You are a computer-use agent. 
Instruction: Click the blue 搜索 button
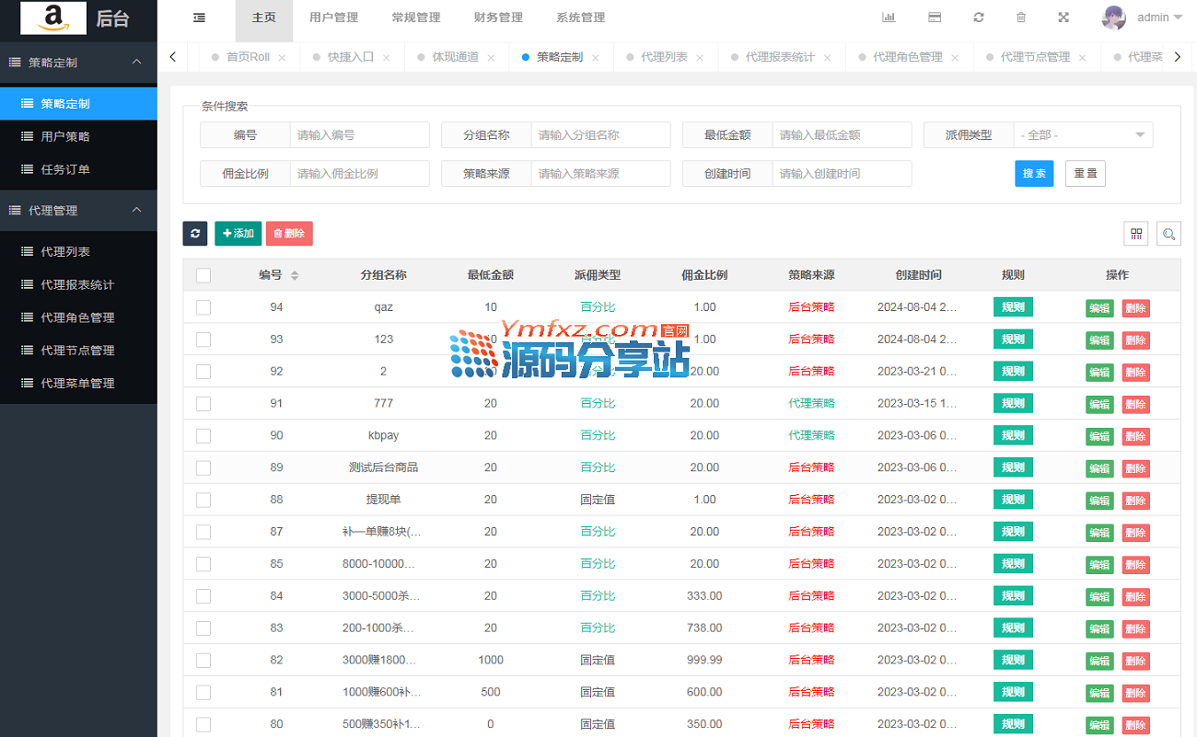(1033, 174)
